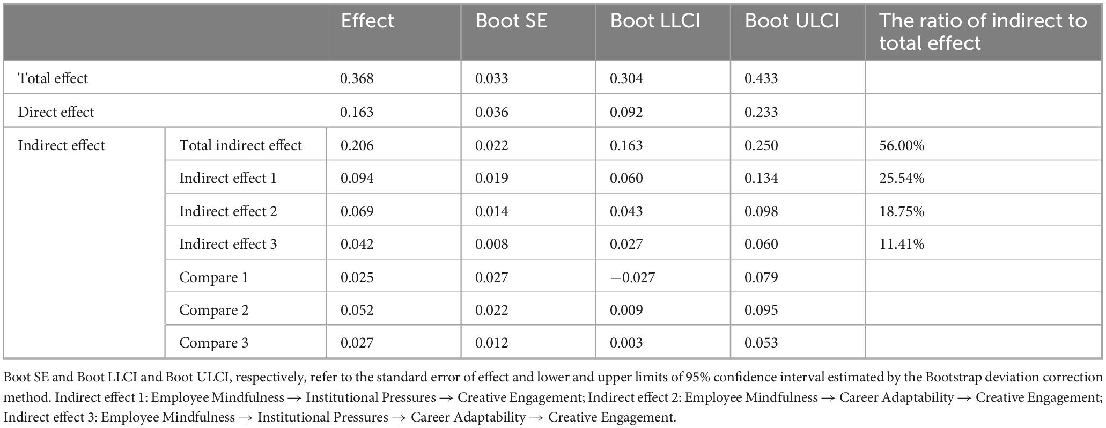Select the Total effect row label
Screen dimensions: 1106x428
[x=53, y=78]
